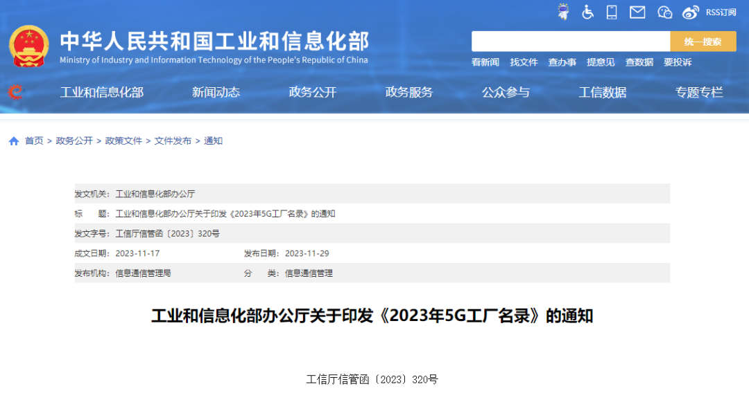
Task: Open the Weibo icon in header
Action: 690,12
